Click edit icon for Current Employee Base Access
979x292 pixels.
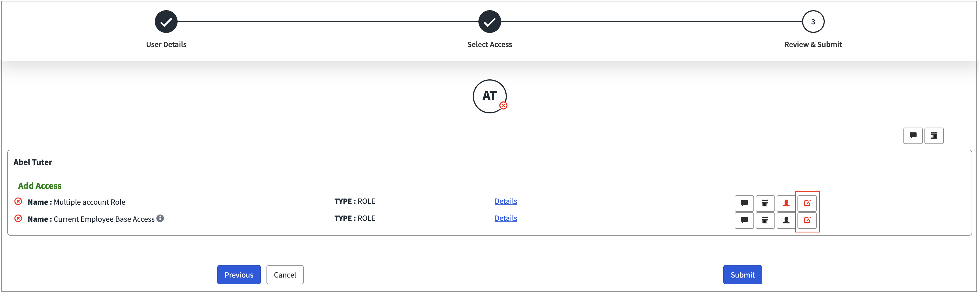coord(807,220)
